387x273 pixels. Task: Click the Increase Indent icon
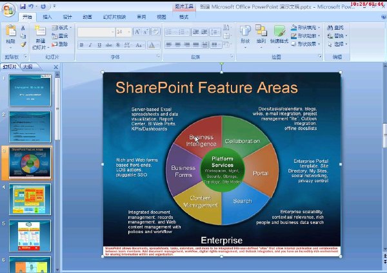pyautogui.click(x=204, y=32)
